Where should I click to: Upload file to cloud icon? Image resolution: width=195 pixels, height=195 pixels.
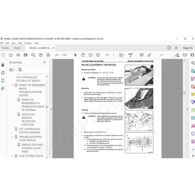[x=18, y=55]
